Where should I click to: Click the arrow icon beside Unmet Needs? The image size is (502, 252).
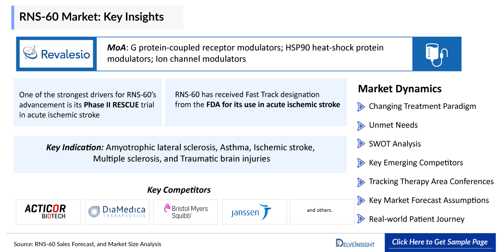(x=361, y=125)
